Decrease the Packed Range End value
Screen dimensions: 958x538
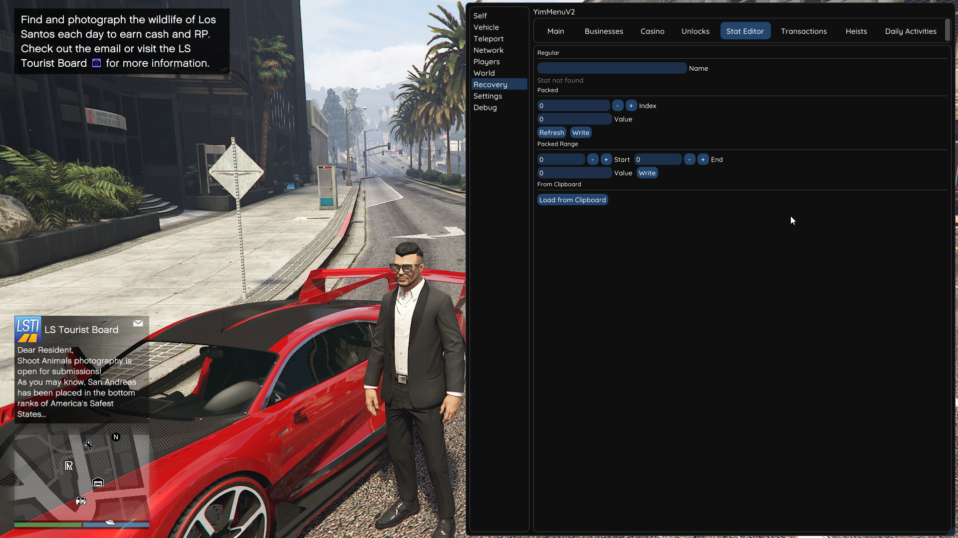tap(689, 159)
